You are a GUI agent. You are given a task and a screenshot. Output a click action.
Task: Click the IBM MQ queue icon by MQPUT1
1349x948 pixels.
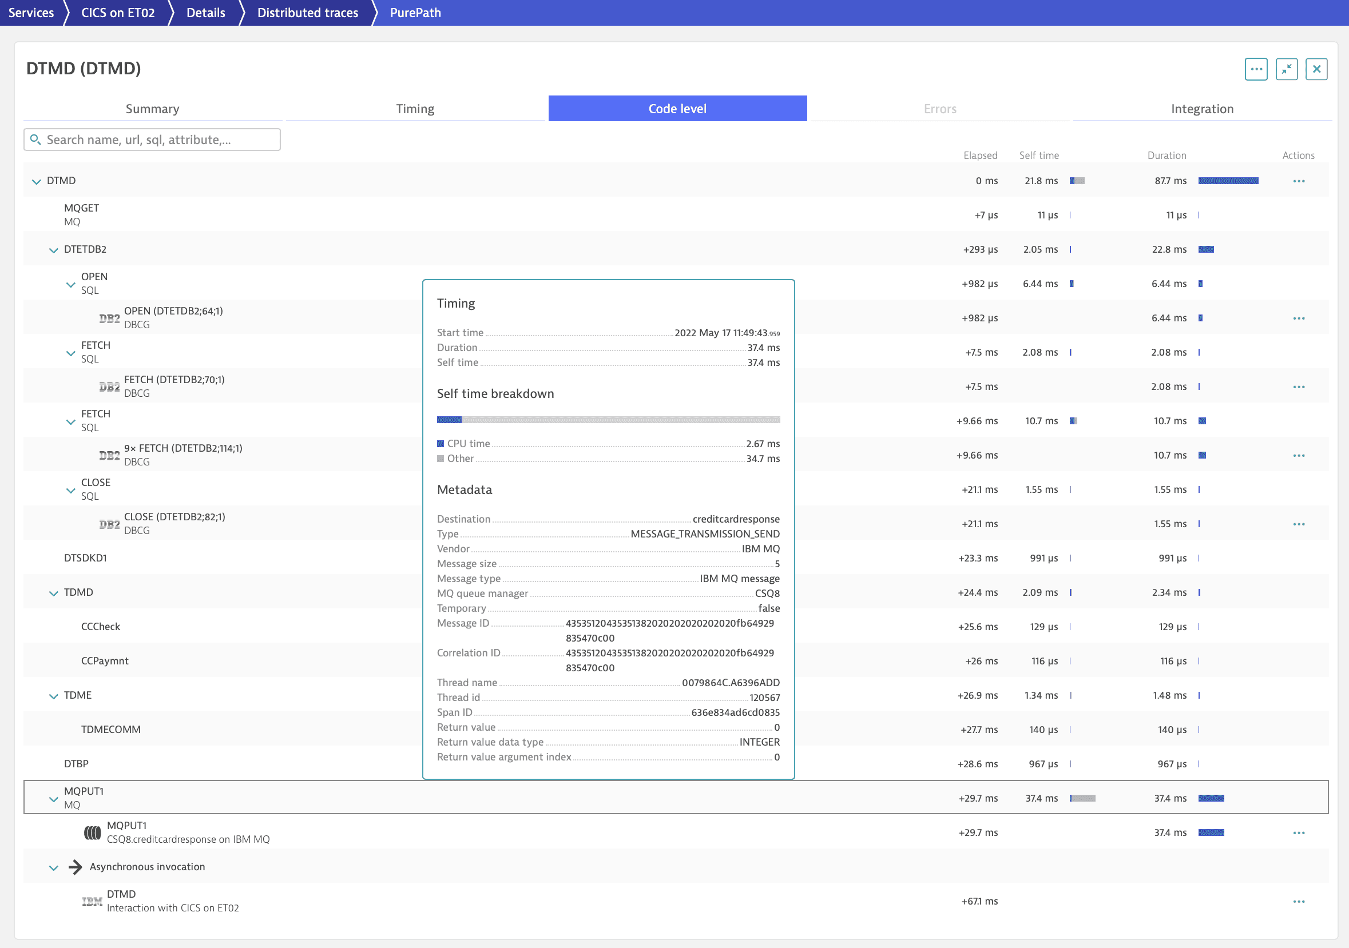(92, 833)
